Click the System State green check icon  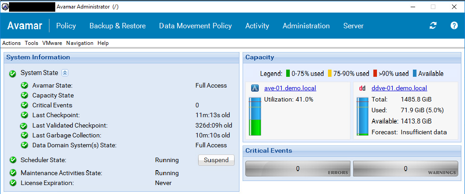click(x=13, y=73)
